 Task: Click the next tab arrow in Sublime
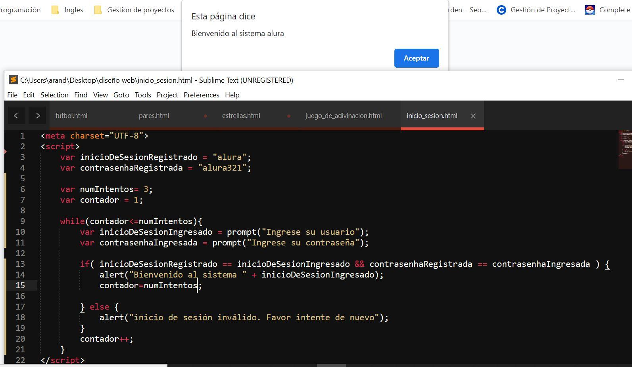coord(38,116)
